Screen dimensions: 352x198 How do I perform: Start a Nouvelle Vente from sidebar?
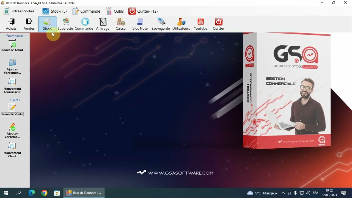[12, 110]
